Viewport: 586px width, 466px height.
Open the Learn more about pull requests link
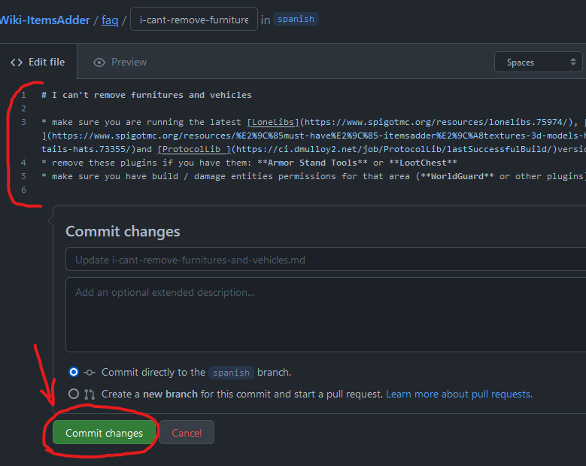(459, 394)
